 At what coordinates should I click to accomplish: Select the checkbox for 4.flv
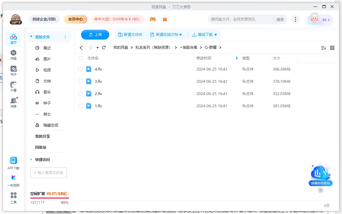80,69
